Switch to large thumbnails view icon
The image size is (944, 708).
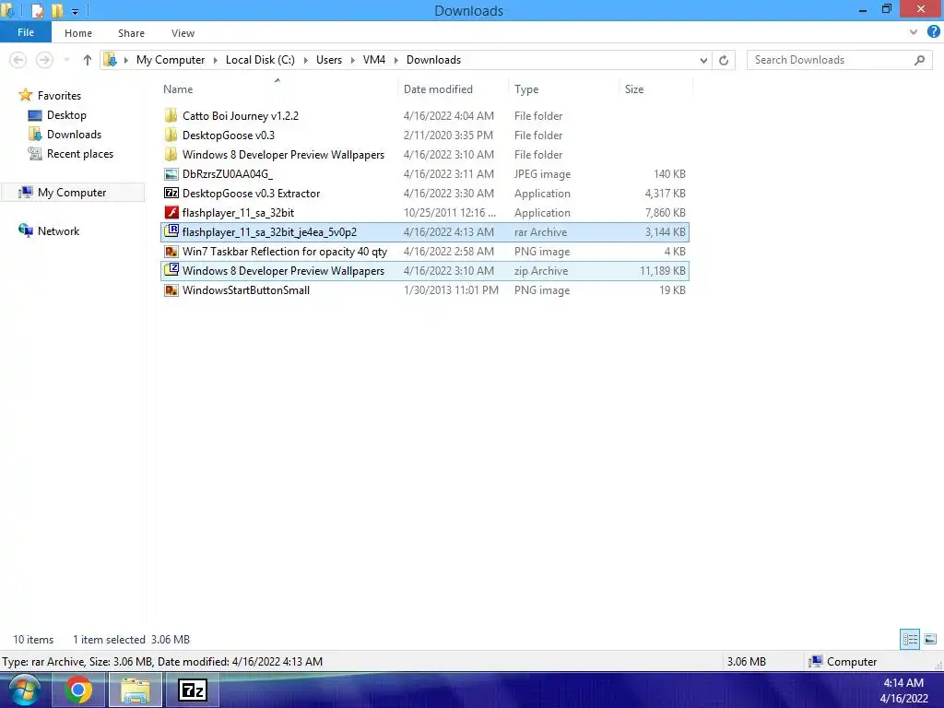point(930,639)
